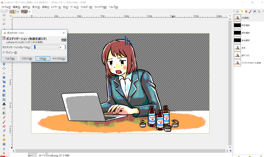Select the Ellipse Select tool

click(4, 20)
